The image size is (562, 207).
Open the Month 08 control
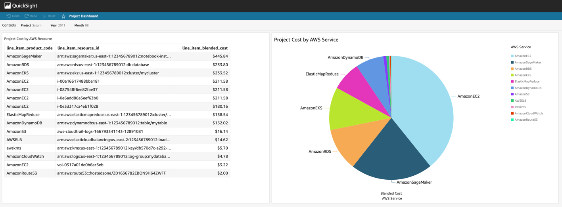pyautogui.click(x=81, y=25)
